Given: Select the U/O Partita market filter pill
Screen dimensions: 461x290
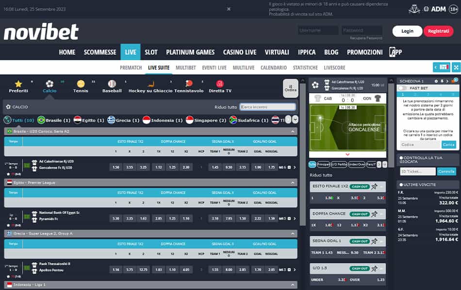Looking at the screenshot, I should (339, 164).
